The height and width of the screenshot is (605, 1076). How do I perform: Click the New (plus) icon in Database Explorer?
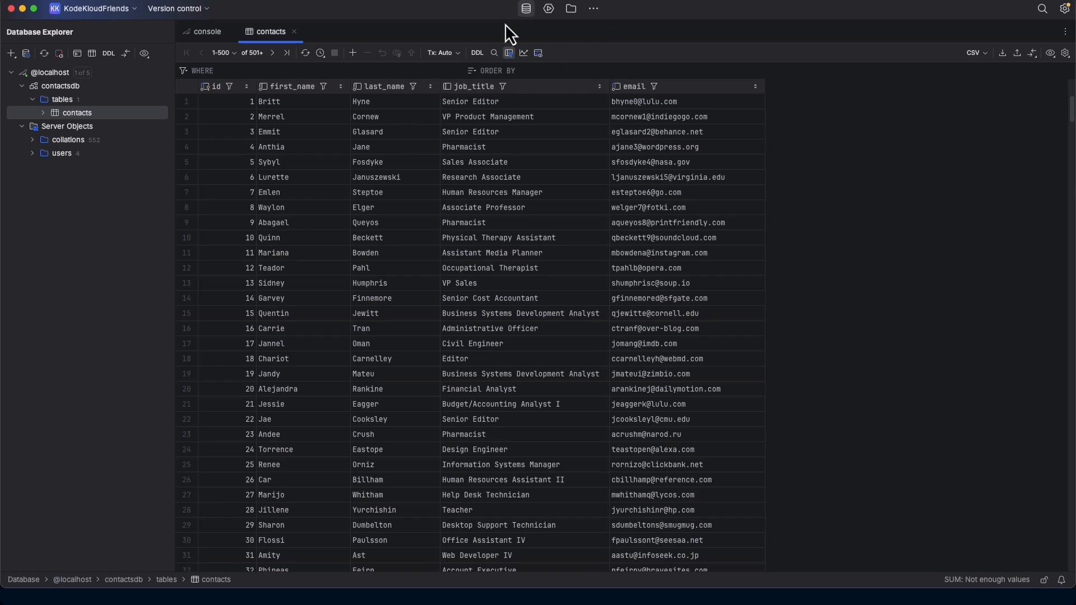pyautogui.click(x=11, y=54)
